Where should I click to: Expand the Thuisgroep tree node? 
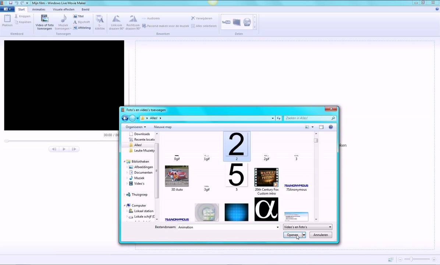[124, 195]
